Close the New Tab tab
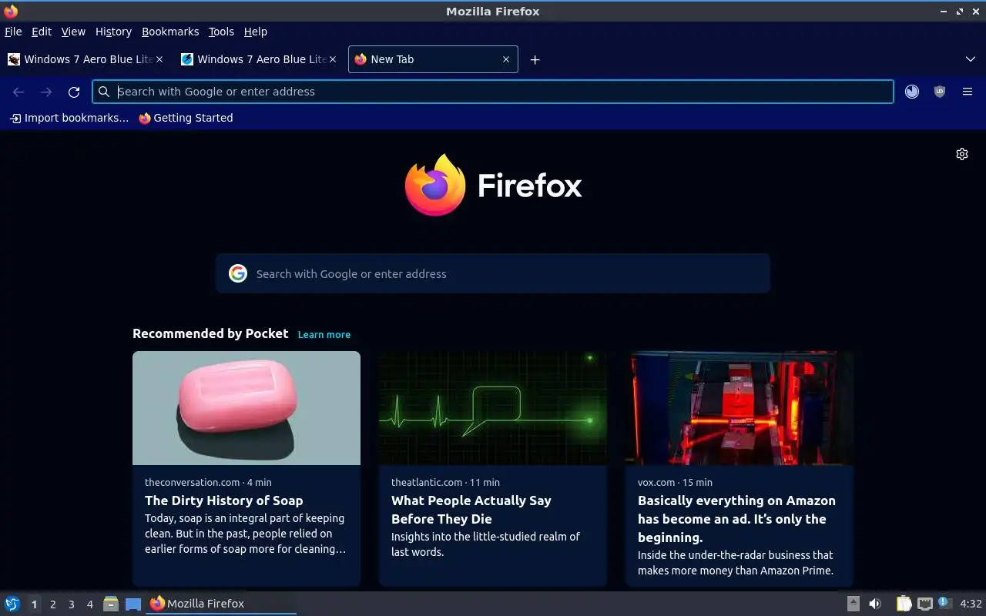Viewport: 986px width, 616px height. [506, 59]
